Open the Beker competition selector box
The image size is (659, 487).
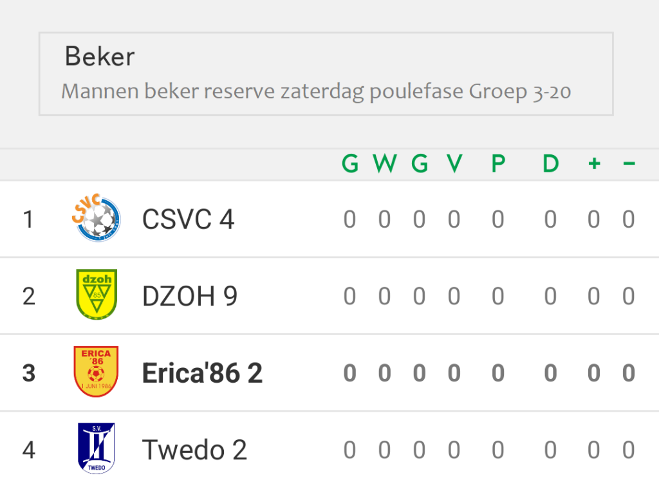326,73
